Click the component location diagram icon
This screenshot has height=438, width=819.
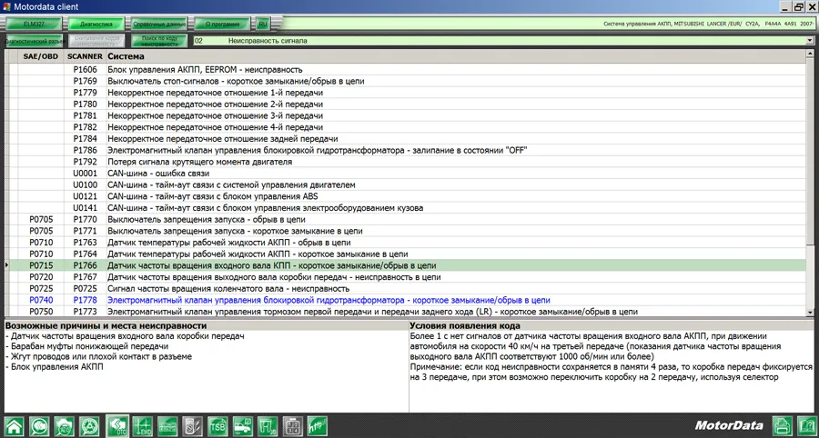(167, 426)
